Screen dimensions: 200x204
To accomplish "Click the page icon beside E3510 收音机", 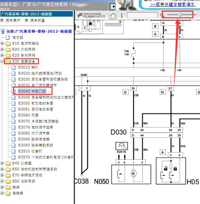I will (x=13, y=151).
